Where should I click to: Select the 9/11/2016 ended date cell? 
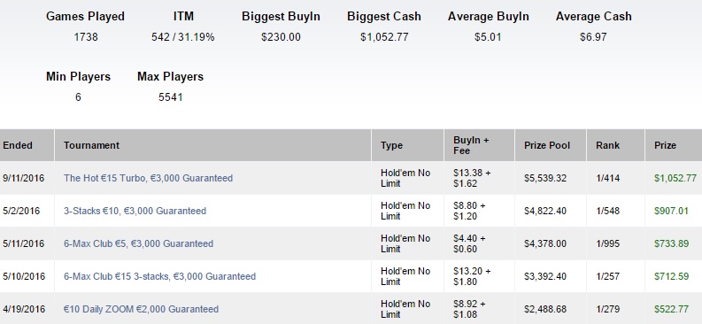(x=23, y=178)
